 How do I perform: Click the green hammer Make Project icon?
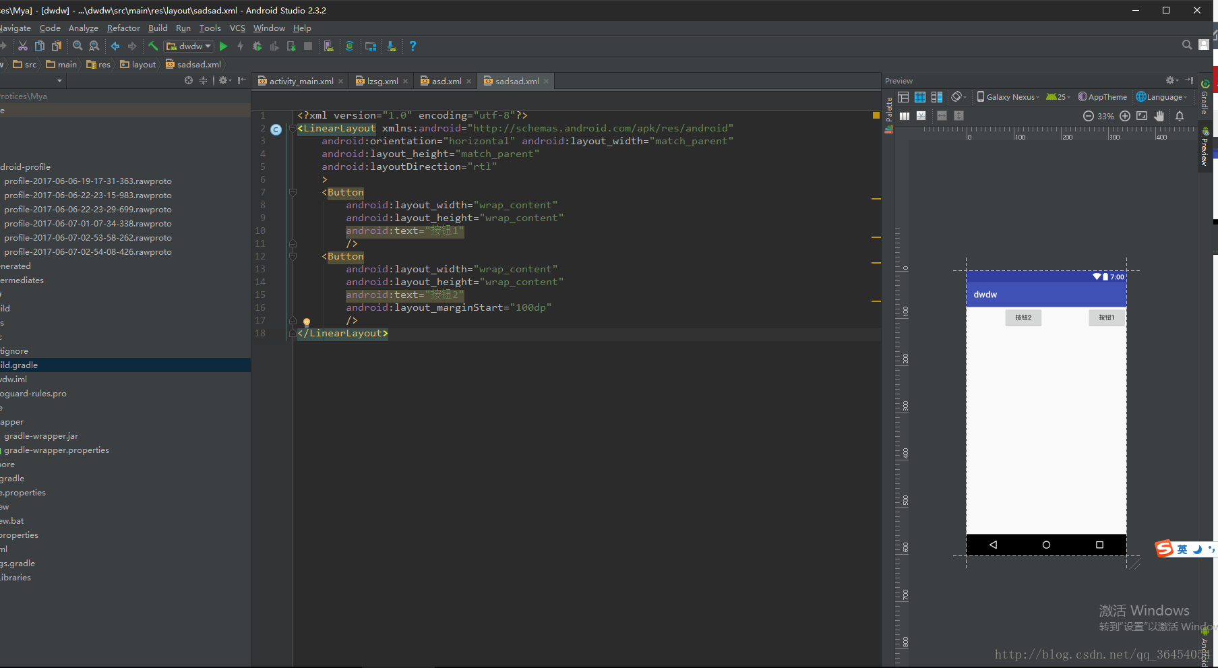(153, 46)
